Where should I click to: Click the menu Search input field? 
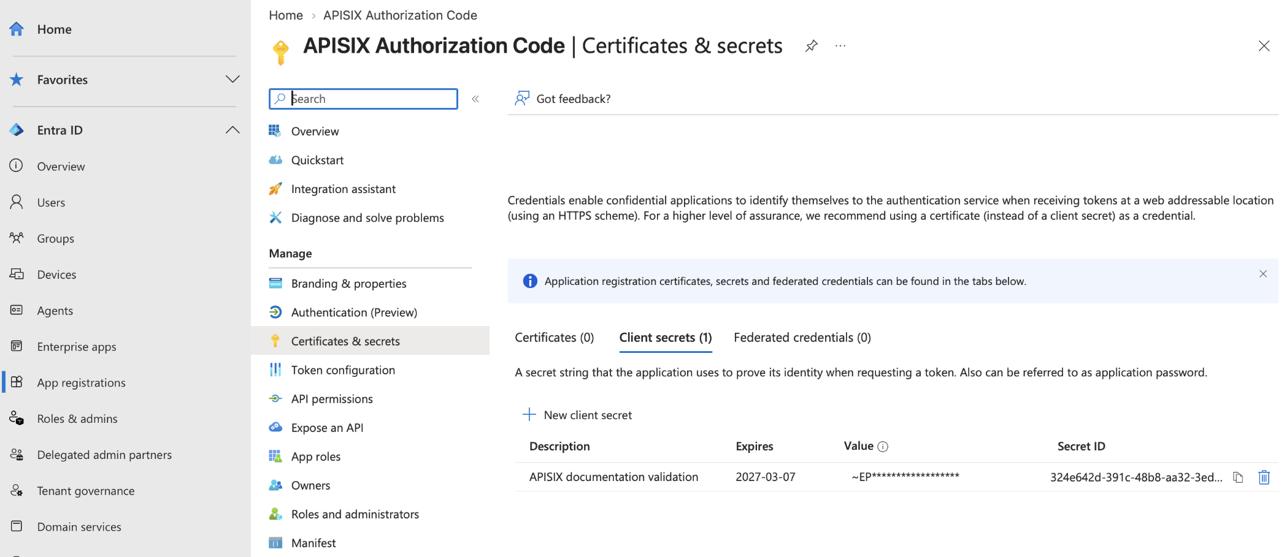(363, 99)
